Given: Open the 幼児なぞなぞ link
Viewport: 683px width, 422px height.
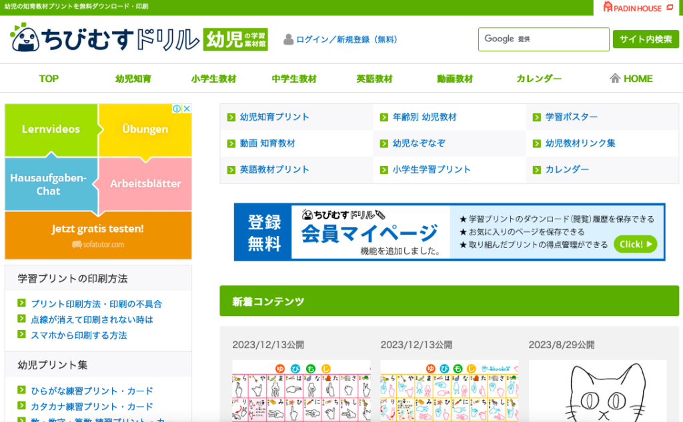Looking at the screenshot, I should [419, 143].
